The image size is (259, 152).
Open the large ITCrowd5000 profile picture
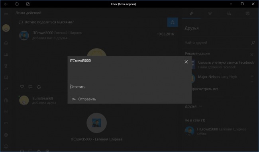tap(97, 123)
